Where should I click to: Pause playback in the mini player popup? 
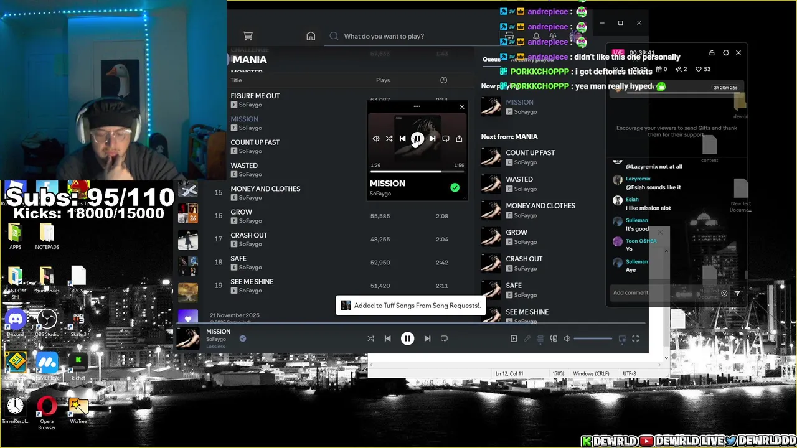click(417, 139)
